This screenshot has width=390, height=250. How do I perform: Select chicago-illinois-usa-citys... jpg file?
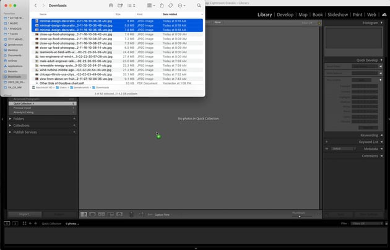tap(117, 74)
